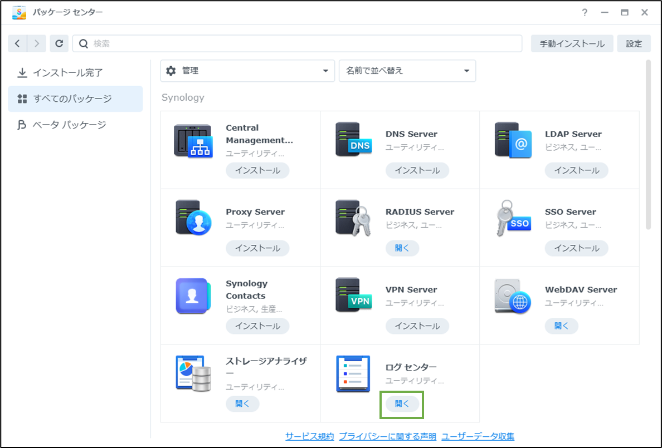Go forward with the right arrow button
The height and width of the screenshot is (448, 662).
37,43
